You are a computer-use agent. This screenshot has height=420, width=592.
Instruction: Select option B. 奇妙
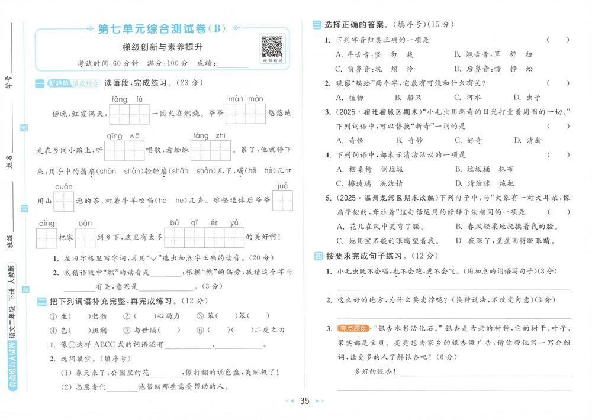pyautogui.click(x=409, y=140)
